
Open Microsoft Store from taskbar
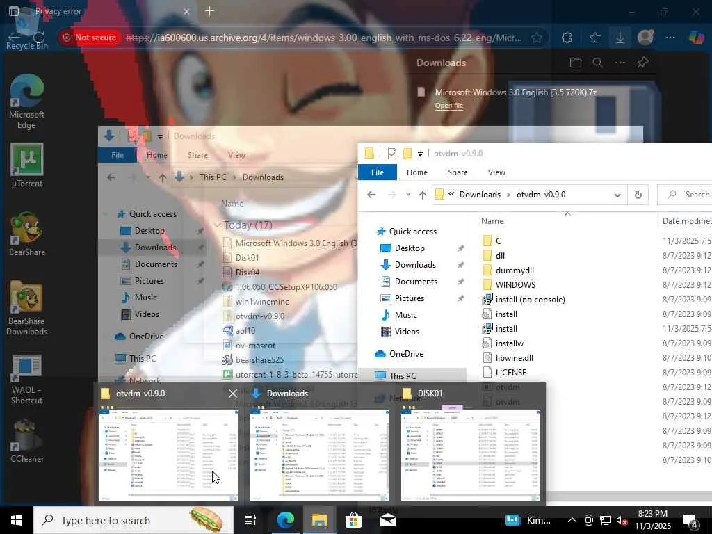[x=353, y=520]
